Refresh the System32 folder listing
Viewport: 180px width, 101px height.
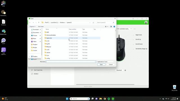click(93, 22)
